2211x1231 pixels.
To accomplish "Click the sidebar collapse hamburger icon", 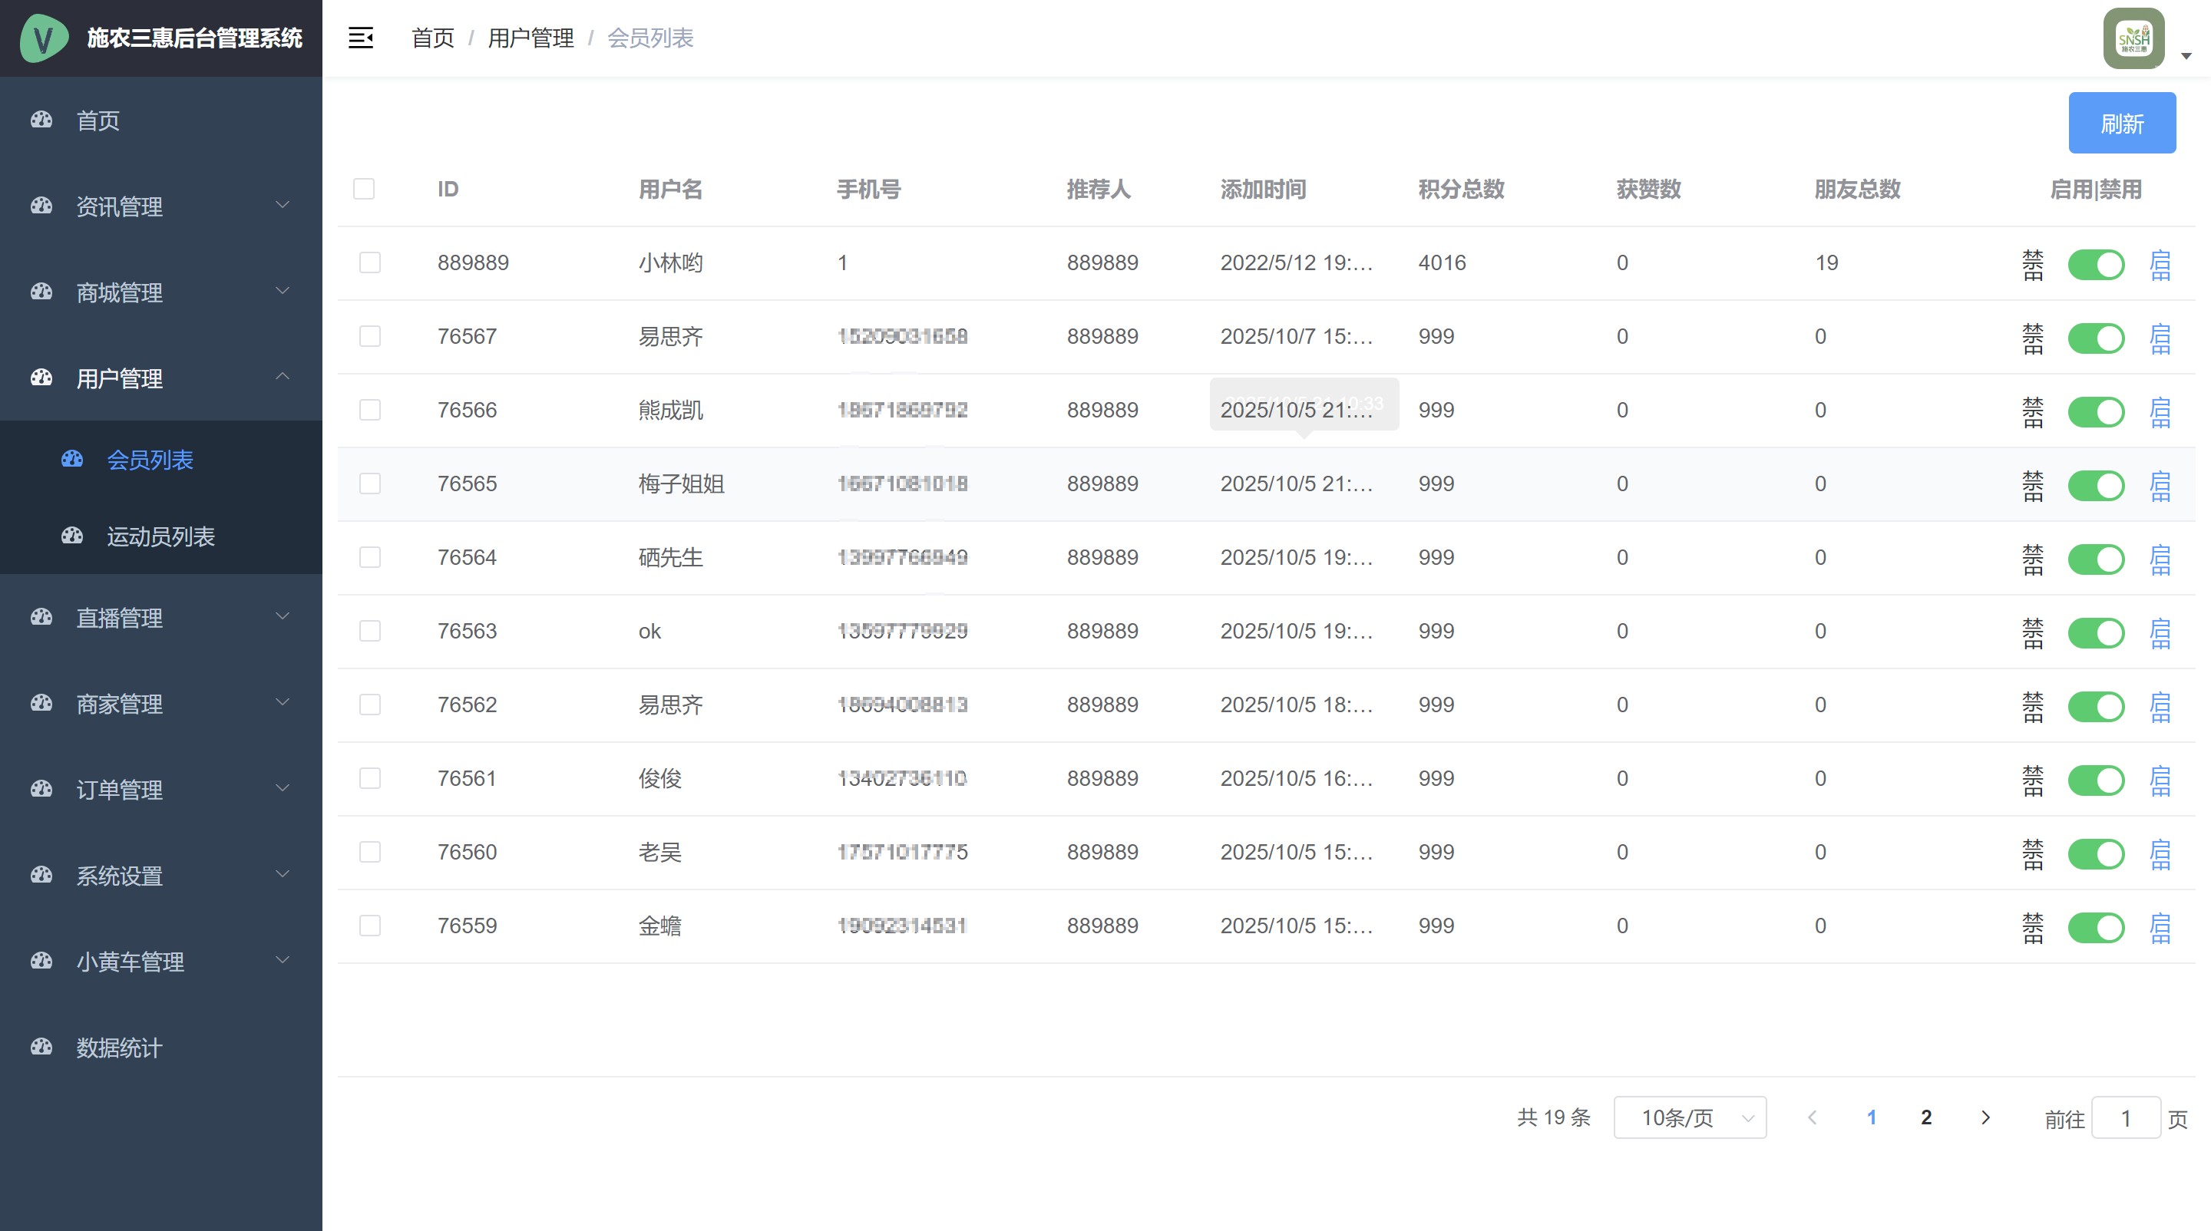I will click(361, 38).
